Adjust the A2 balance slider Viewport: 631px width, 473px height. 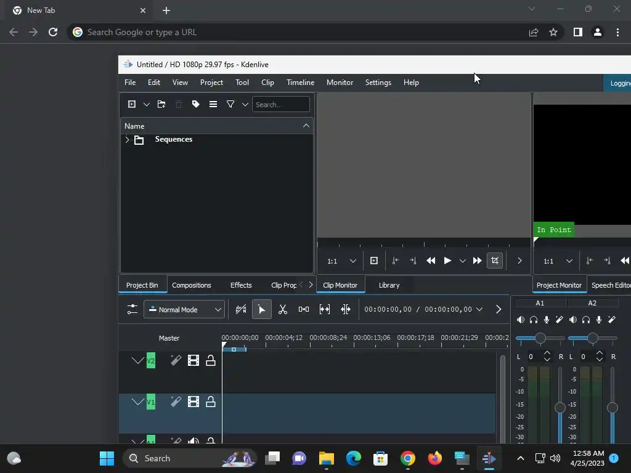tap(592, 338)
